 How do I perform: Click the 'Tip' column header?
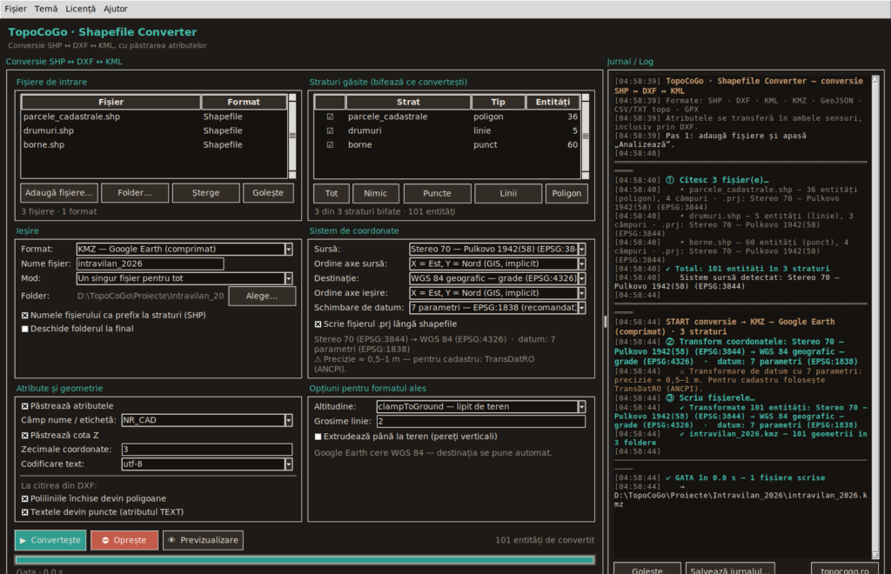[x=498, y=103]
